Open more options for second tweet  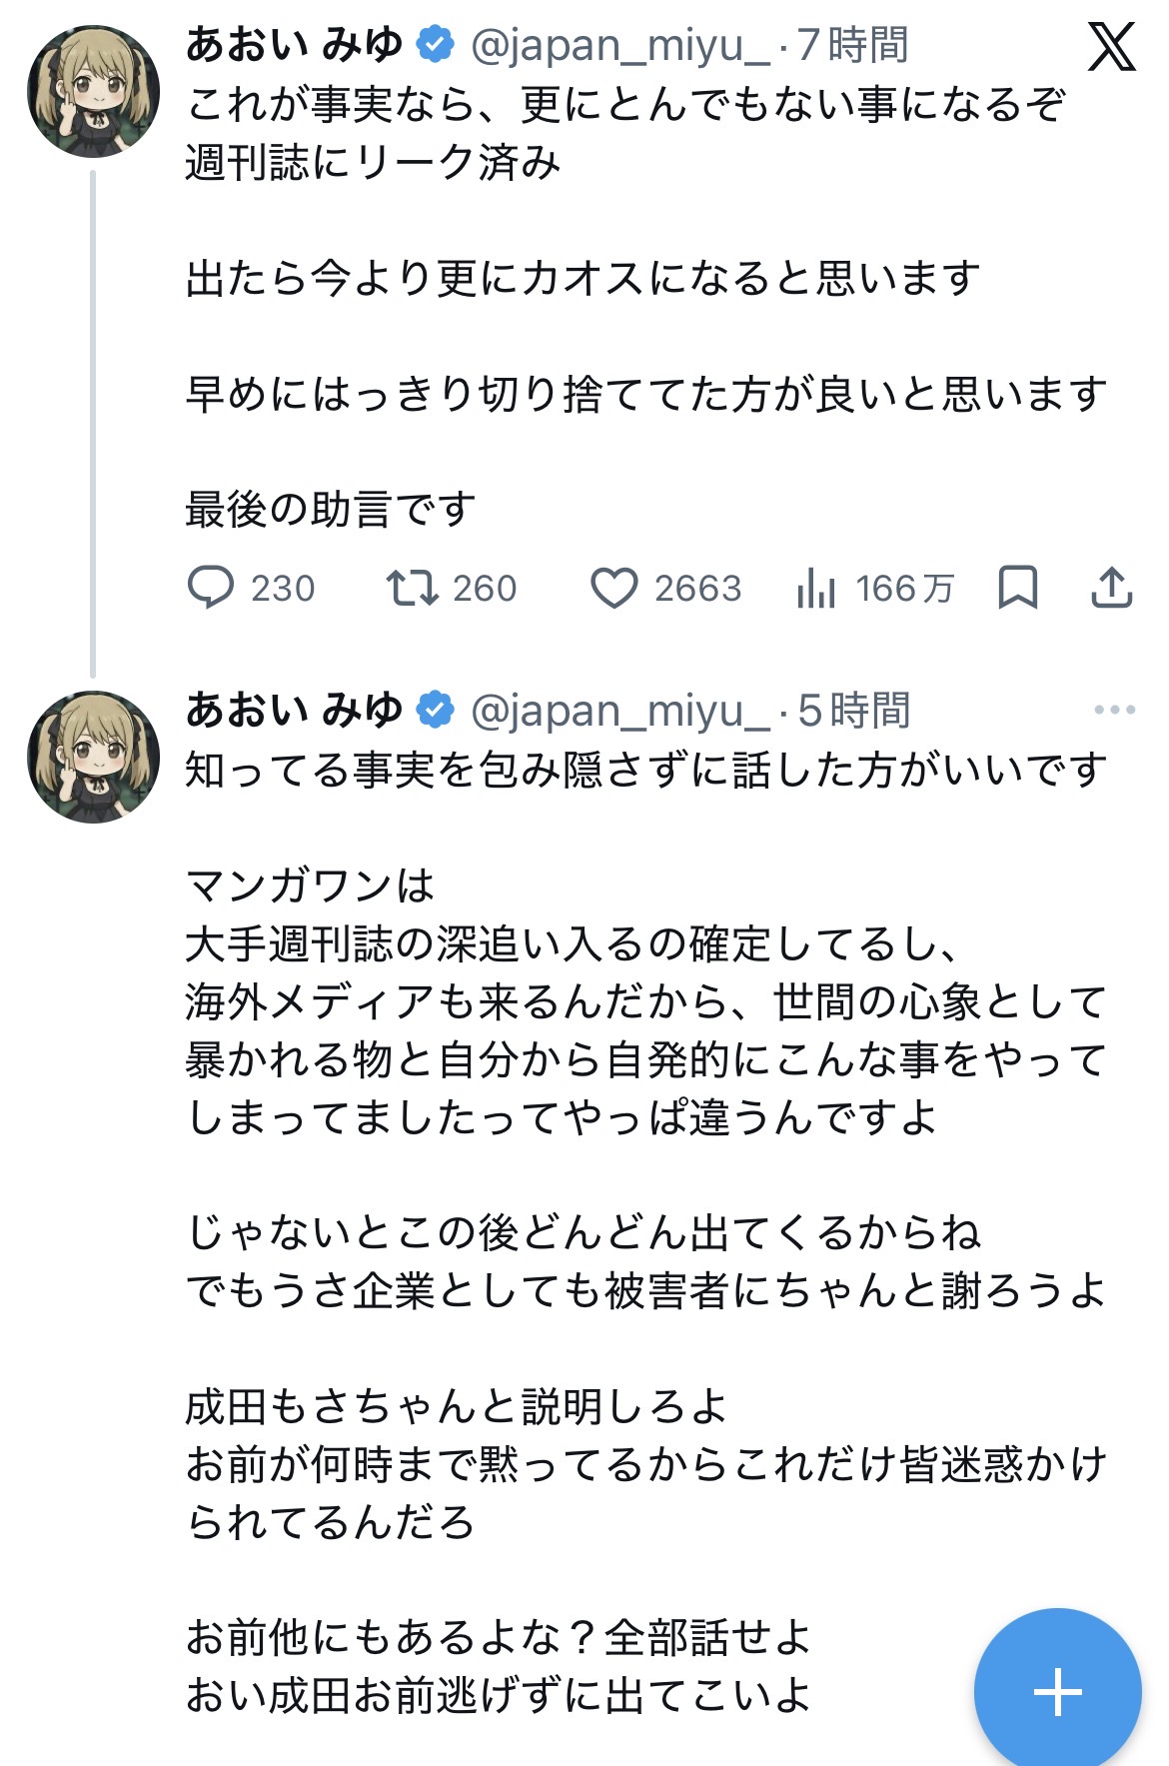[x=1114, y=710]
